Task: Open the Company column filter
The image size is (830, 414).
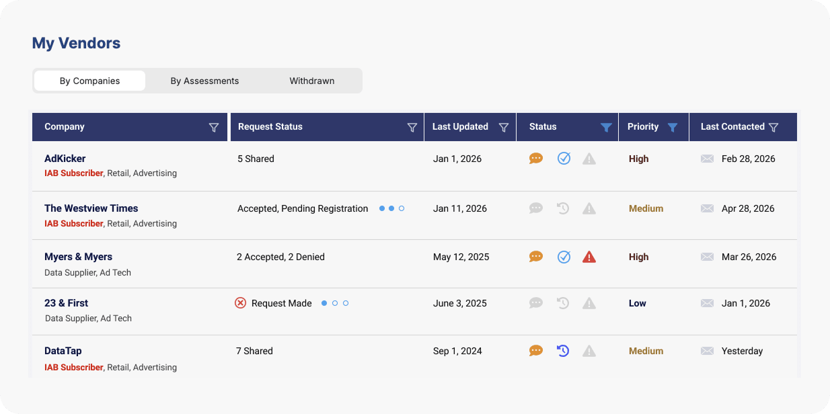Action: click(x=214, y=127)
